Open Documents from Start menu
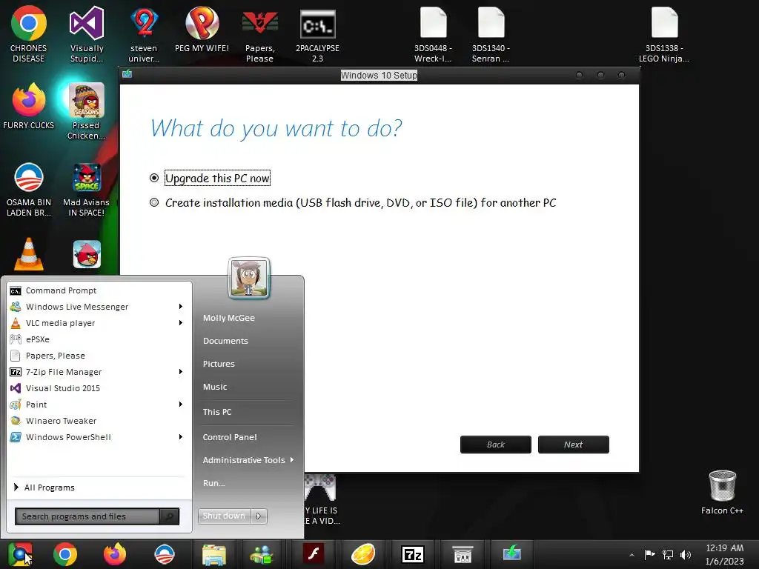The image size is (759, 569). click(x=225, y=341)
